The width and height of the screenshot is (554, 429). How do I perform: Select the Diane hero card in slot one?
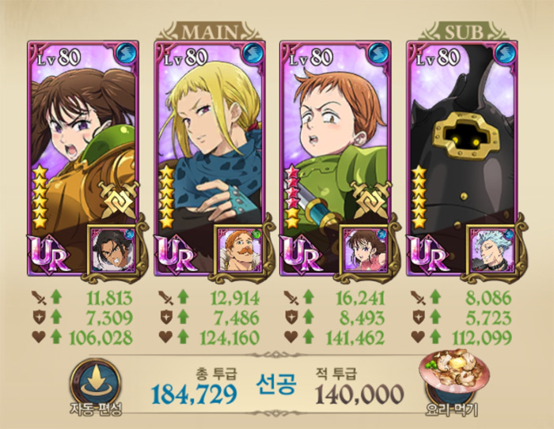click(x=83, y=158)
